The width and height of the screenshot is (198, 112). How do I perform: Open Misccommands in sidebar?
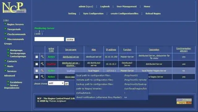[x=15, y=39]
